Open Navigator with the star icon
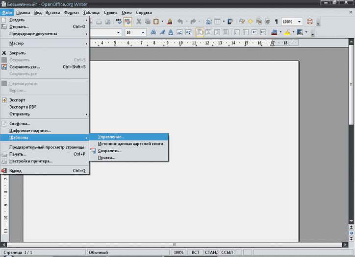 (x=251, y=22)
